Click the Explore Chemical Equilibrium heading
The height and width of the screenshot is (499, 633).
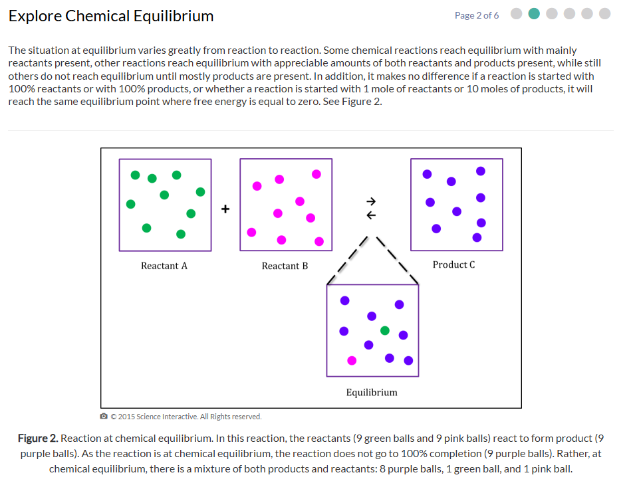(111, 16)
